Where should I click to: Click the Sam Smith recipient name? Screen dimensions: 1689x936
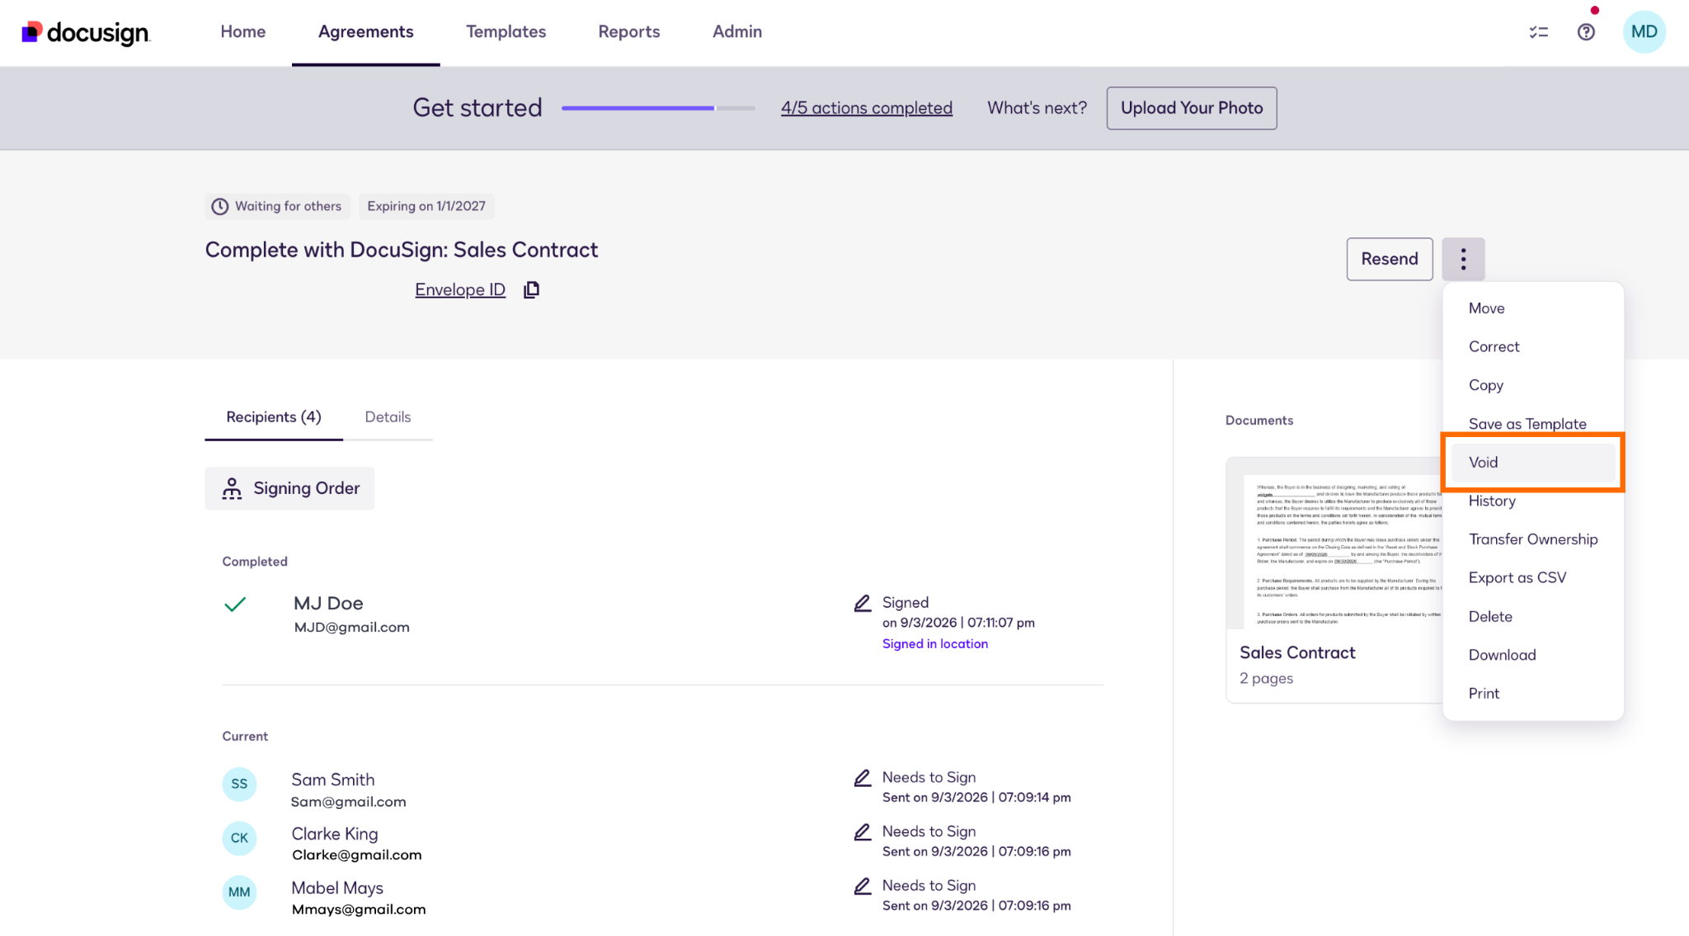tap(332, 779)
